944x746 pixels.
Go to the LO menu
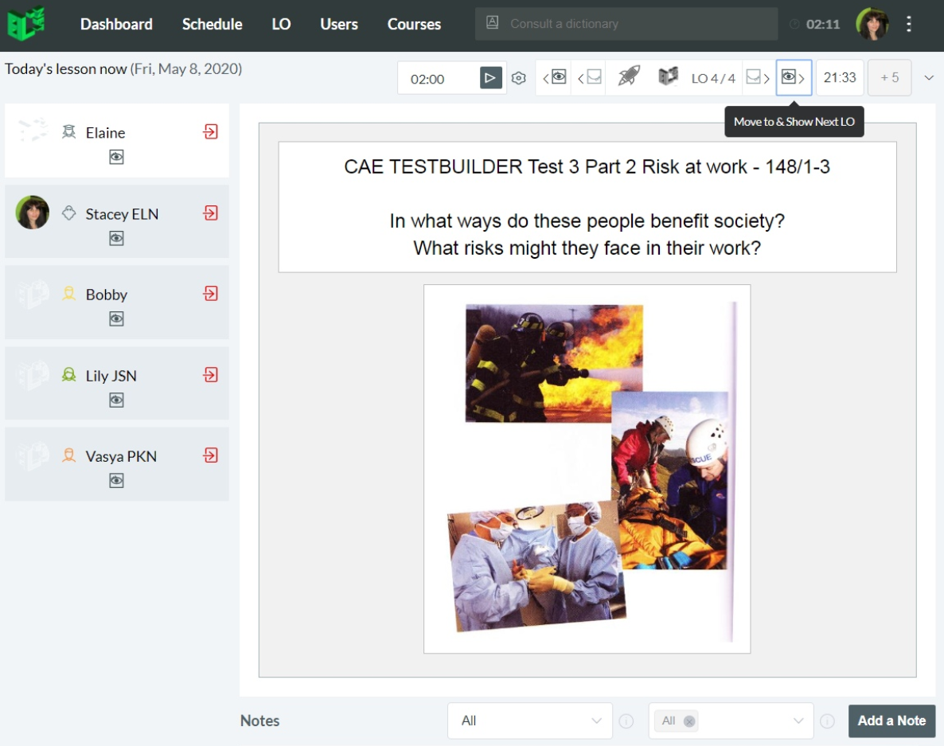(x=281, y=24)
